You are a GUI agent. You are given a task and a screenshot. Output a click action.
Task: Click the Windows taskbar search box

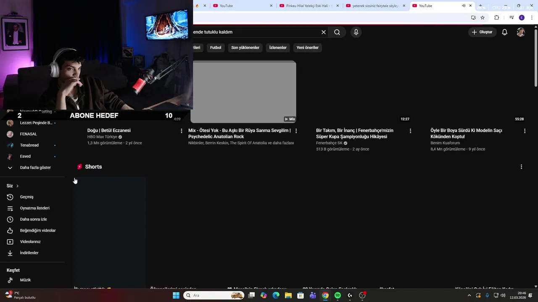click(214, 295)
